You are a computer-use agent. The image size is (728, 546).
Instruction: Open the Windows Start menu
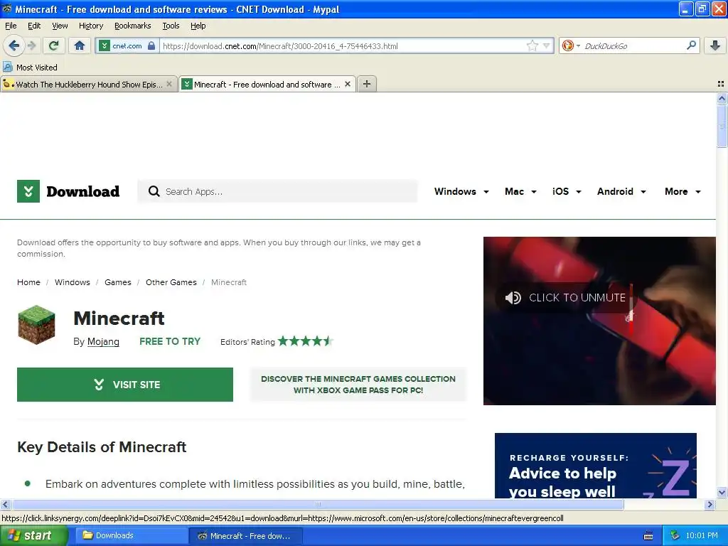coord(34,536)
